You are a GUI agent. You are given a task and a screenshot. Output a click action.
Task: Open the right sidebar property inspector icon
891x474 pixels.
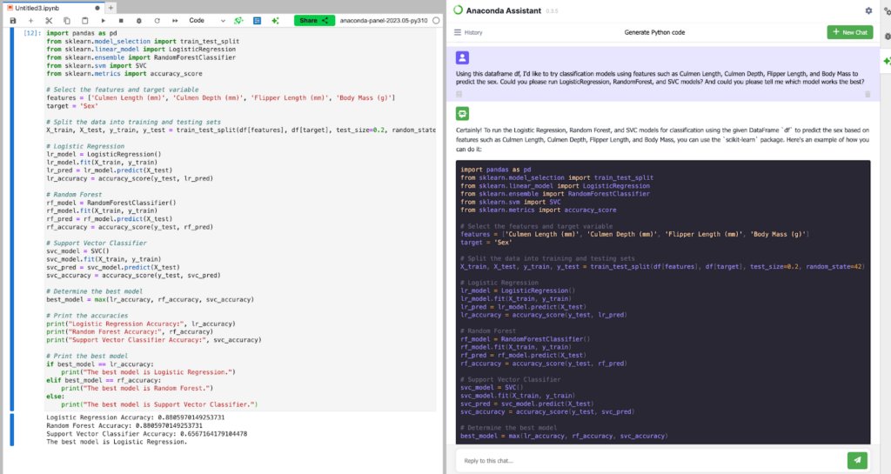tap(887, 11)
